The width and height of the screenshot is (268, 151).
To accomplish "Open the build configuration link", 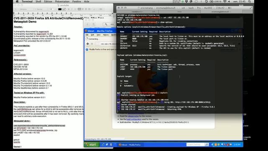I will tap(134, 119).
